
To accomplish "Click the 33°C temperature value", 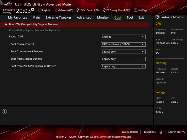I will click(173, 33).
